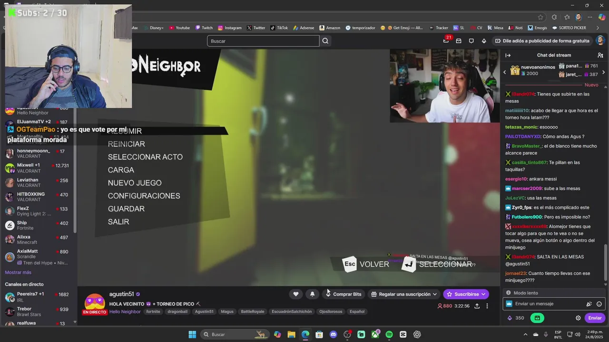Click the search magnifier button beside Buscar
This screenshot has width=609, height=342.
[x=325, y=41]
